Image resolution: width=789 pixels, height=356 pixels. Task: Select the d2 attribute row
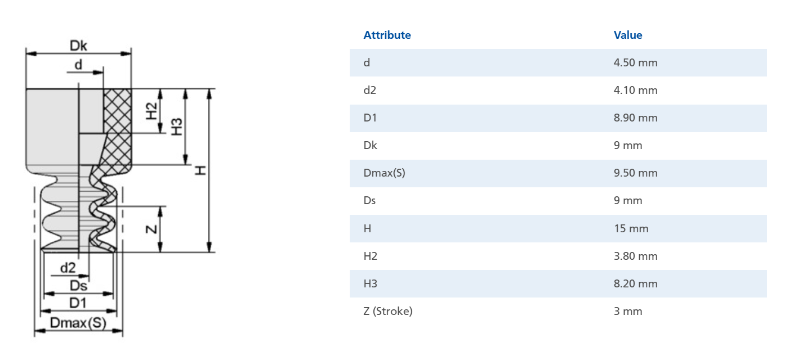558,90
